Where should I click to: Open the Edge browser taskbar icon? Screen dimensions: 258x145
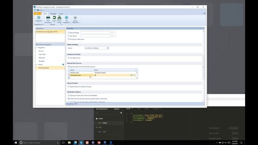111,143
